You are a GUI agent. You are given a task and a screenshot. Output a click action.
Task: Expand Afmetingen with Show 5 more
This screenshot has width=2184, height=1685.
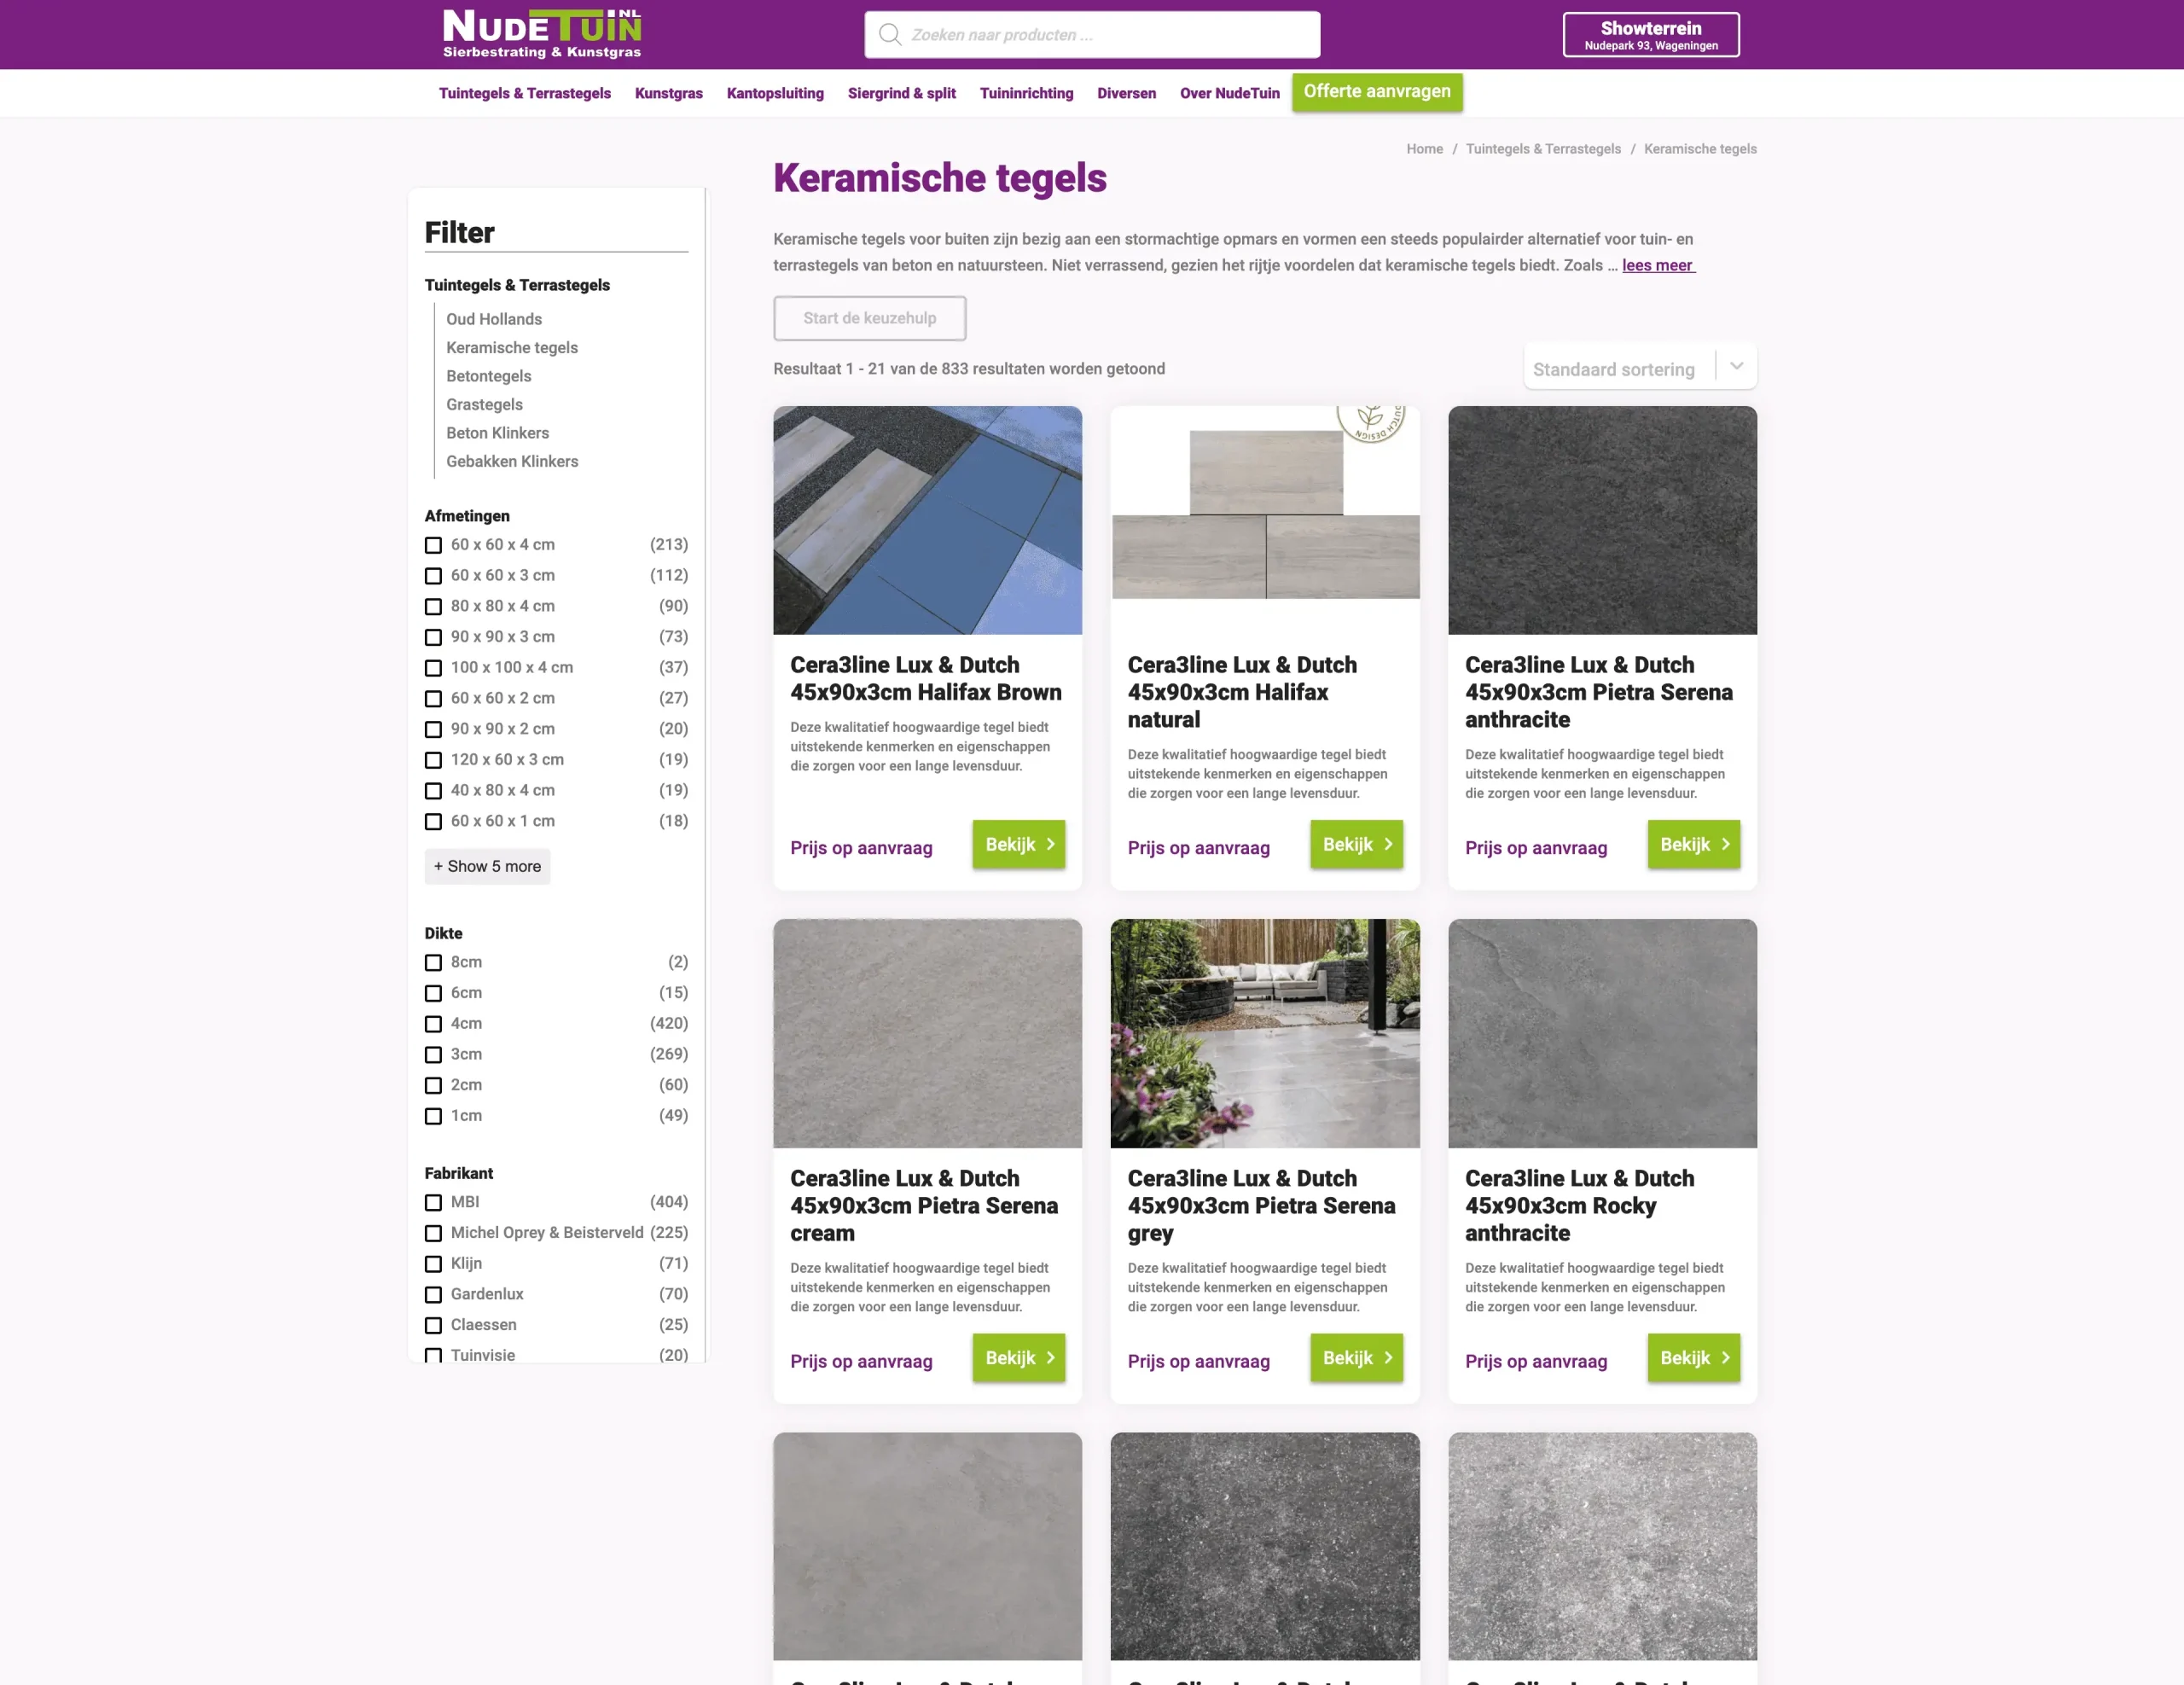tap(487, 866)
